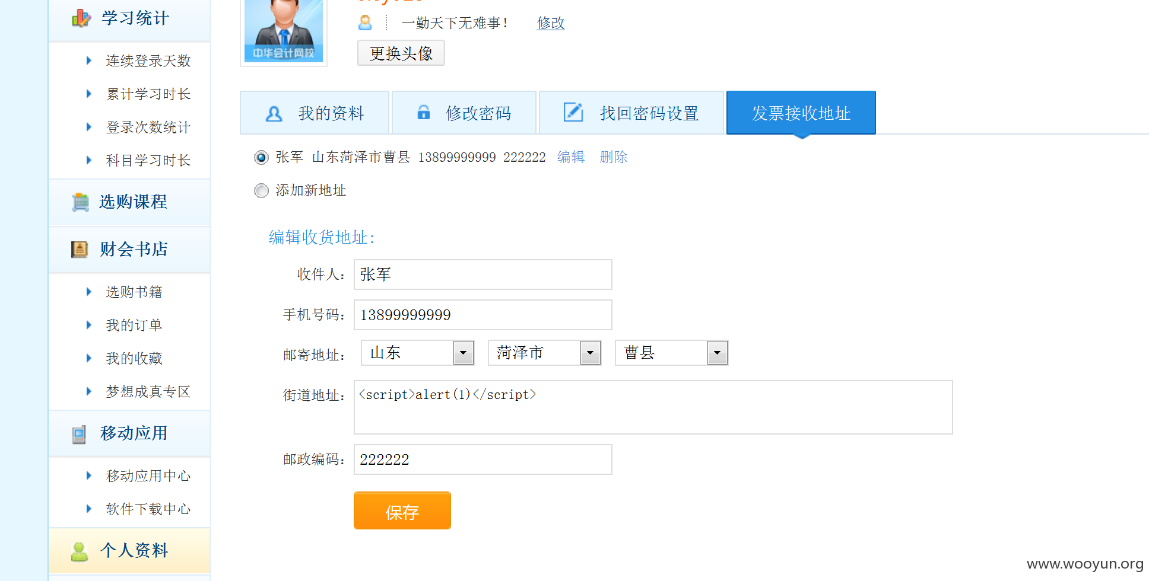Click the arrow bullet beside 登录次数统计
Screen dimensions: 1149x581
coord(88,127)
